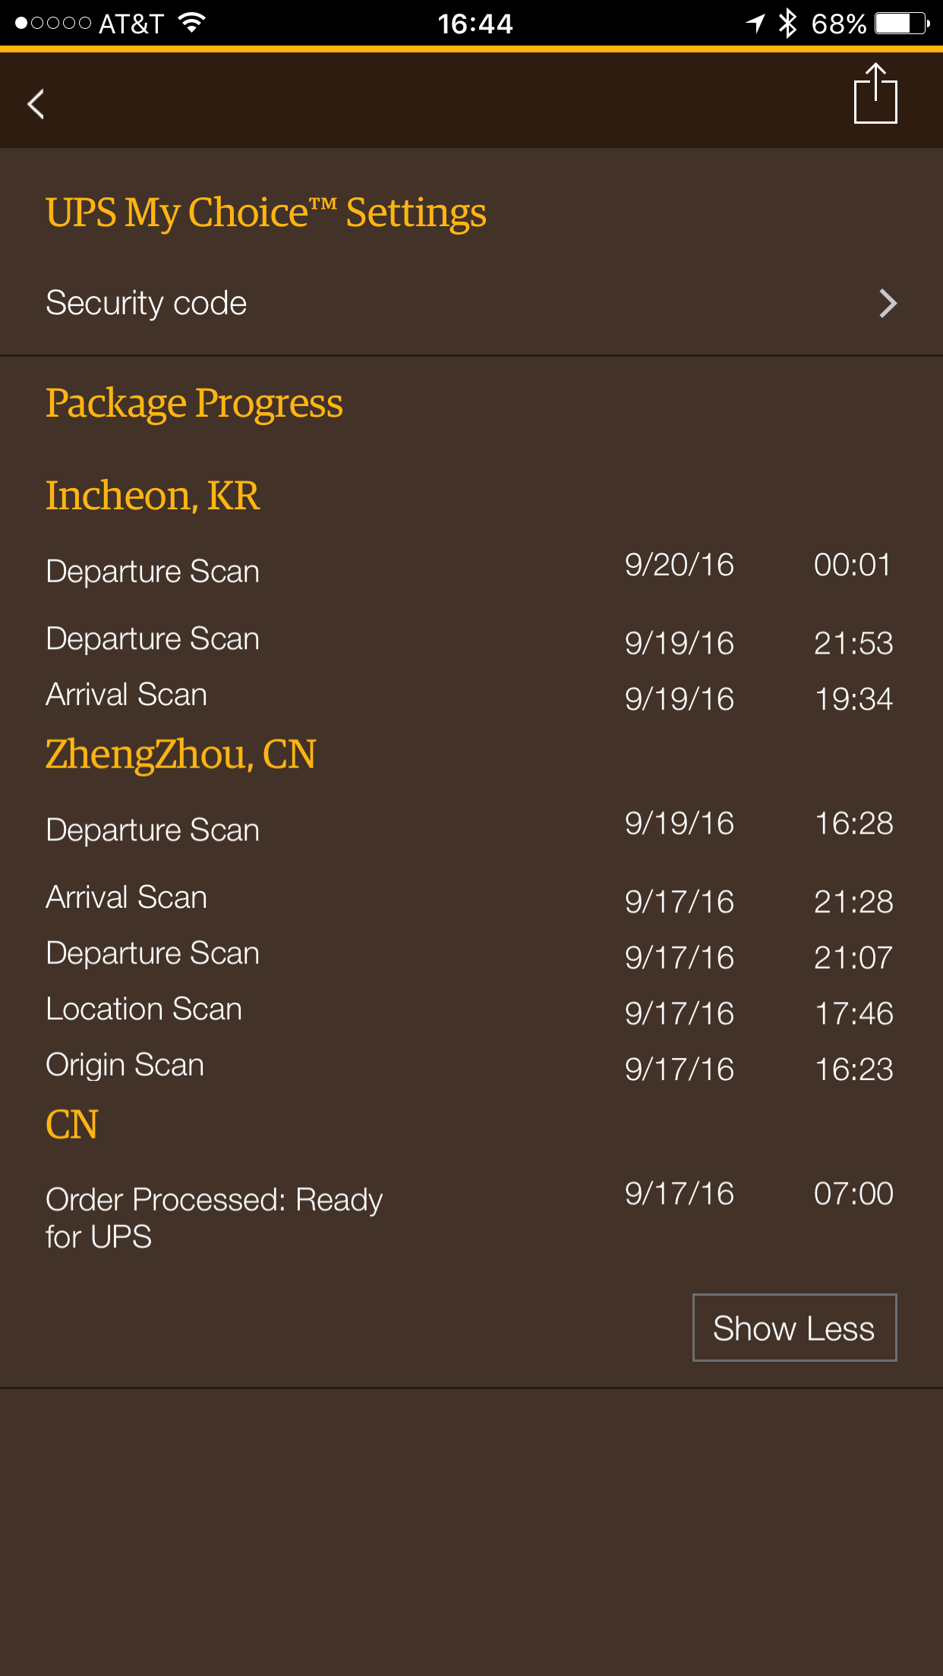
Task: Tap the CN location header
Action: (72, 1125)
